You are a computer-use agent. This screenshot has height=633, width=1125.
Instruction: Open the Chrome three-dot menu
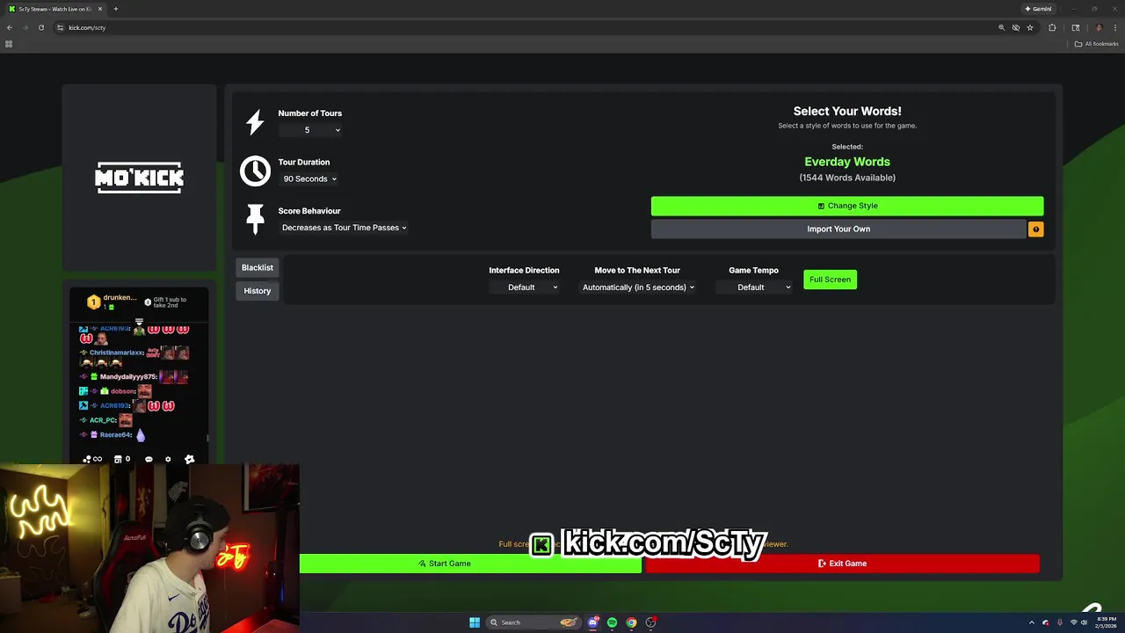pyautogui.click(x=1114, y=27)
